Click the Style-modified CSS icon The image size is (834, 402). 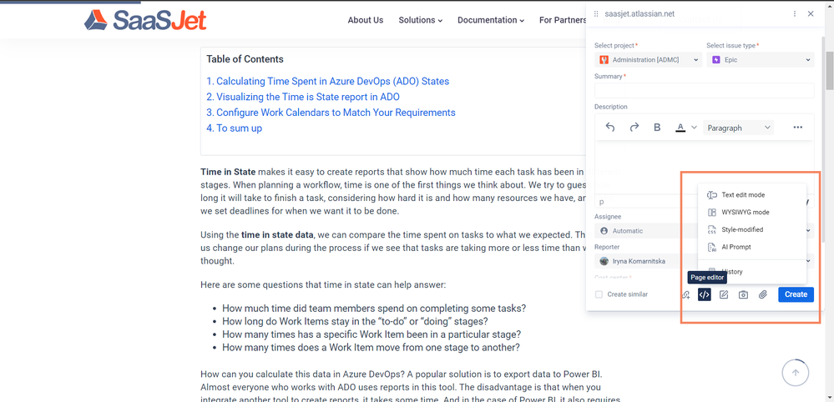click(711, 230)
